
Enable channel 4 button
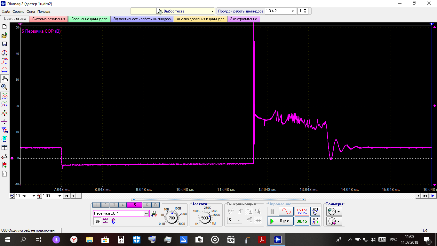coord(123,205)
